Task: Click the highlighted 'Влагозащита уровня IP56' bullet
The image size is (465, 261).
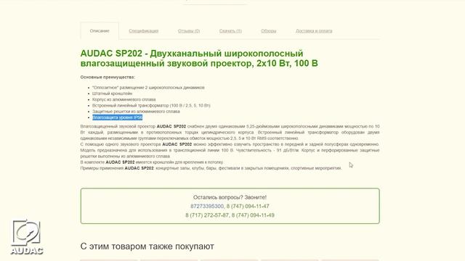Action: [x=118, y=117]
